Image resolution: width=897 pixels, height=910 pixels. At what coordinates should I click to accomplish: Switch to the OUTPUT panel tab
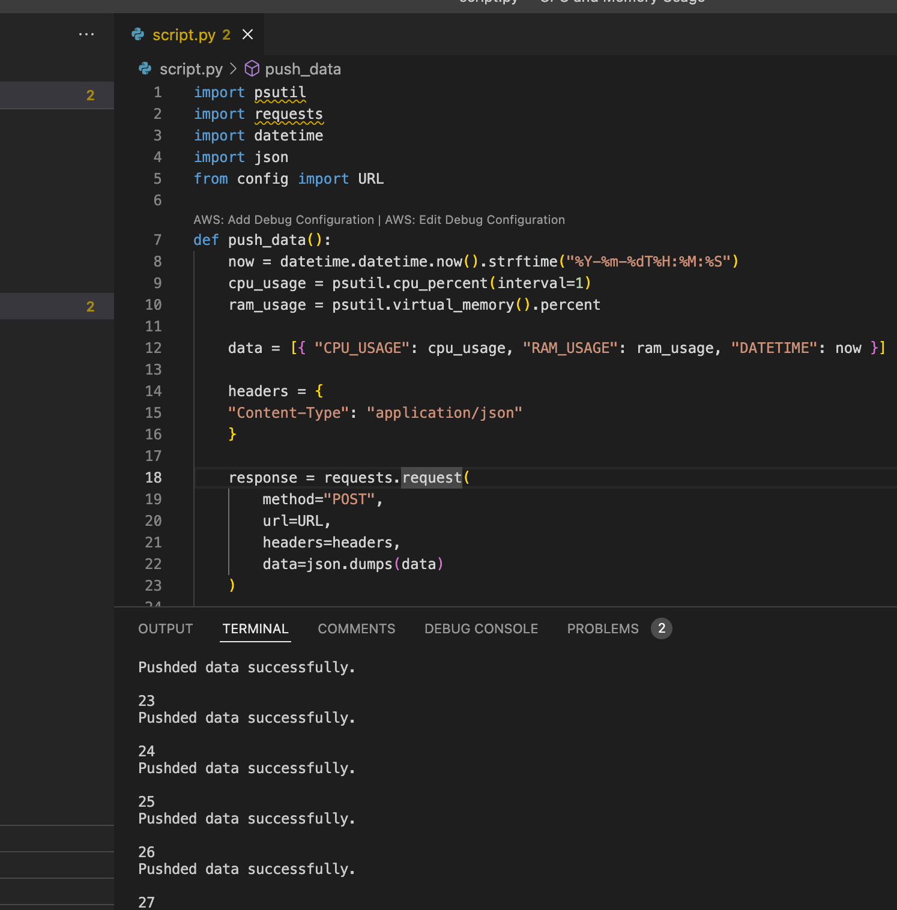(165, 628)
